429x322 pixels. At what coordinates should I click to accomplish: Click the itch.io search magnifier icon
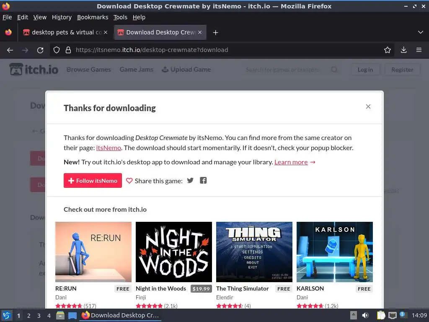334,70
